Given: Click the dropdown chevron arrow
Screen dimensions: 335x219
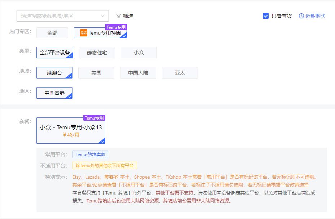Looking at the screenshot, I should click(102, 16).
